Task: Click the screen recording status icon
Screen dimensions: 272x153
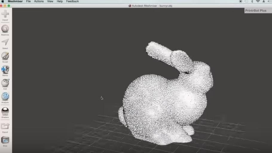Action: click(240, 1)
